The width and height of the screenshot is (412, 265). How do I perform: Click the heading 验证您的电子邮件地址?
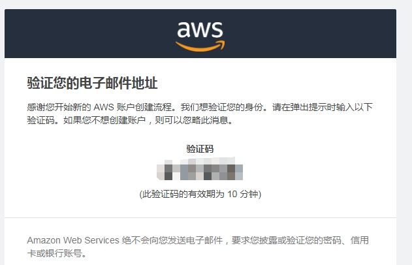point(92,83)
